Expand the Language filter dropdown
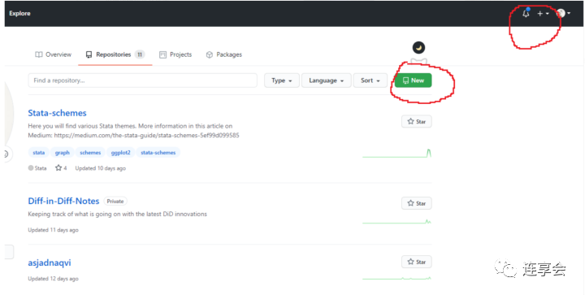The width and height of the screenshot is (585, 295). [326, 80]
